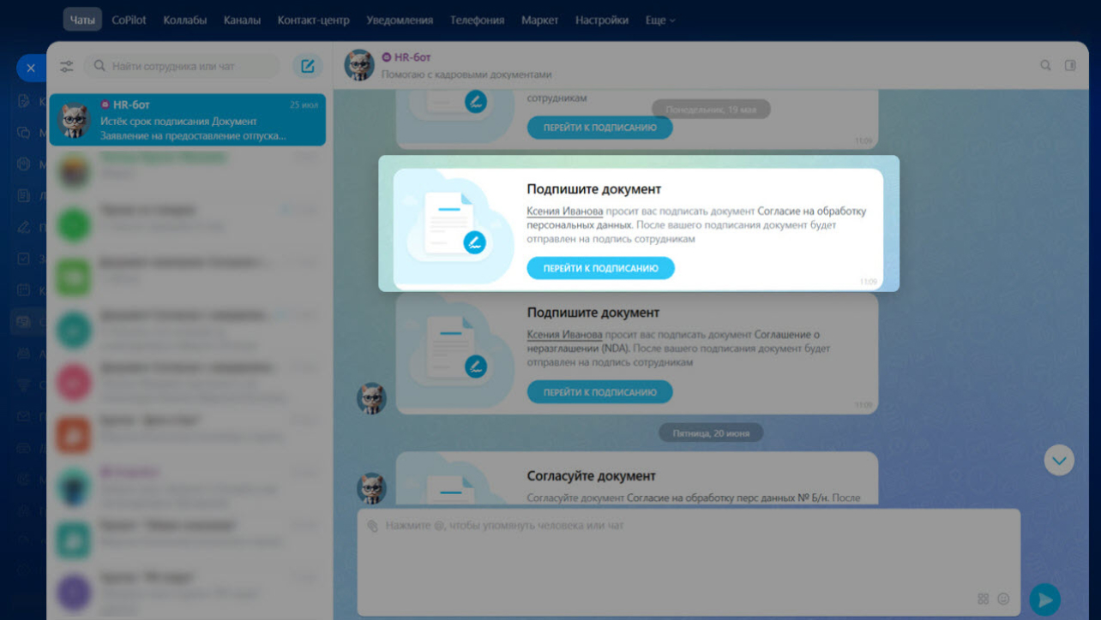1101x620 pixels.
Task: Open the apps grid icon in the message box
Action: coord(984,599)
